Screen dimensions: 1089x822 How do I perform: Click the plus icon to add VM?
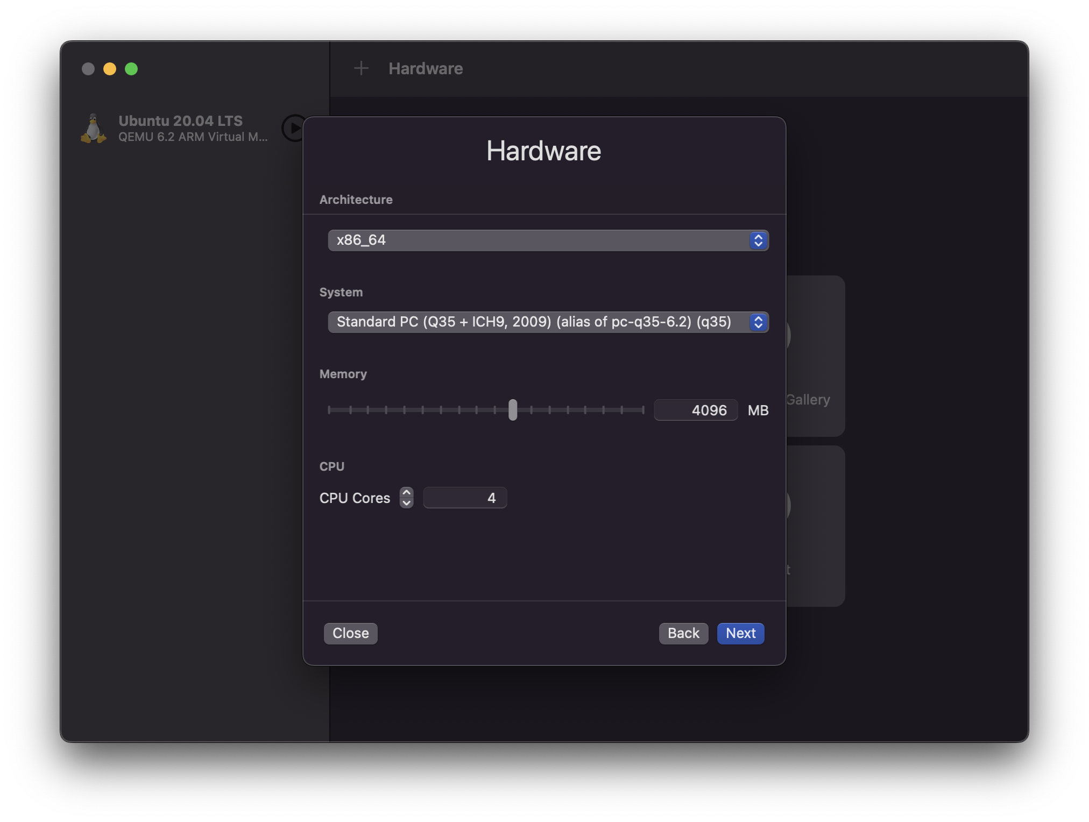point(361,68)
